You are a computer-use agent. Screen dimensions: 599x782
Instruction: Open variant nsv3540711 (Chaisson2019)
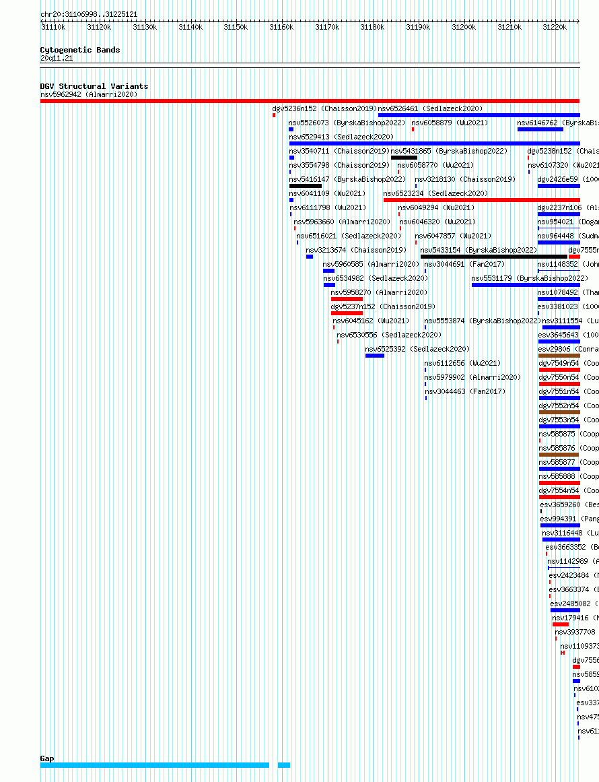pyautogui.click(x=339, y=151)
